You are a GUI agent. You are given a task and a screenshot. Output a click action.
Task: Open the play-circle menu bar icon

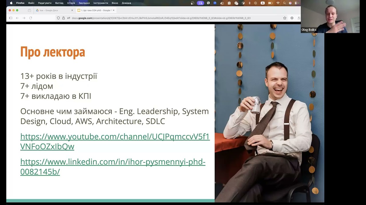click(x=255, y=3)
